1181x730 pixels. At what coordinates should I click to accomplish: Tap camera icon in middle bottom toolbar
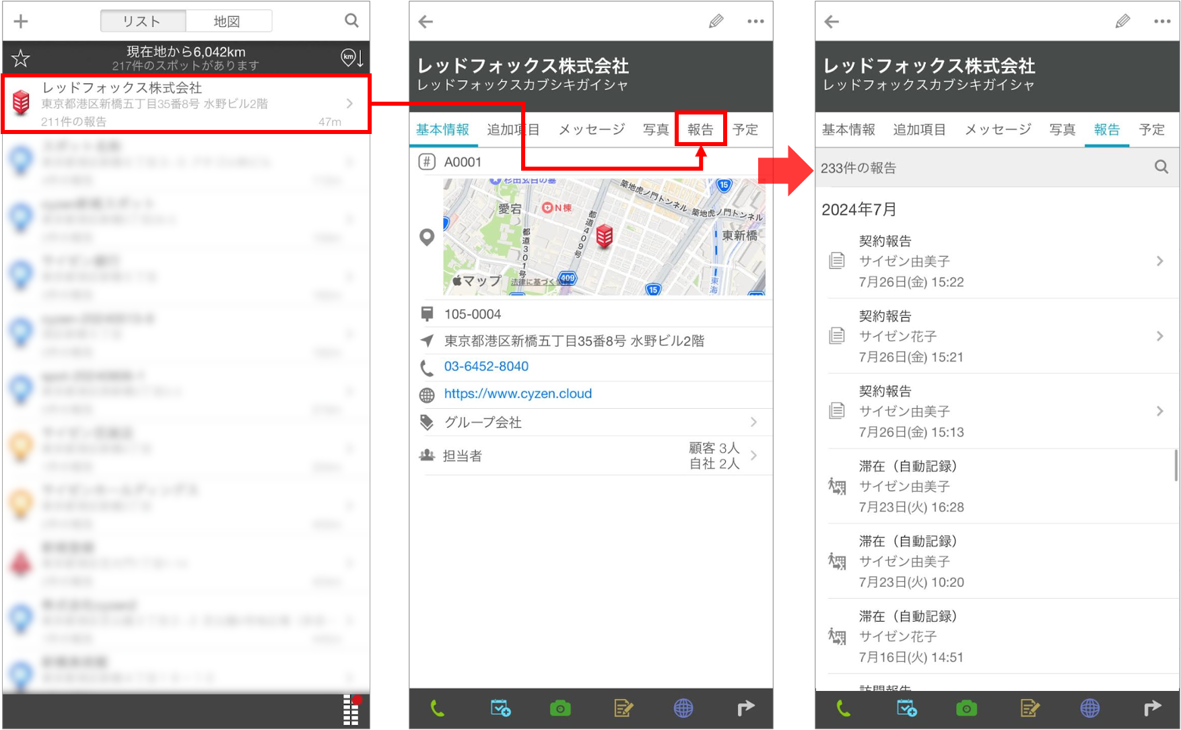[560, 708]
